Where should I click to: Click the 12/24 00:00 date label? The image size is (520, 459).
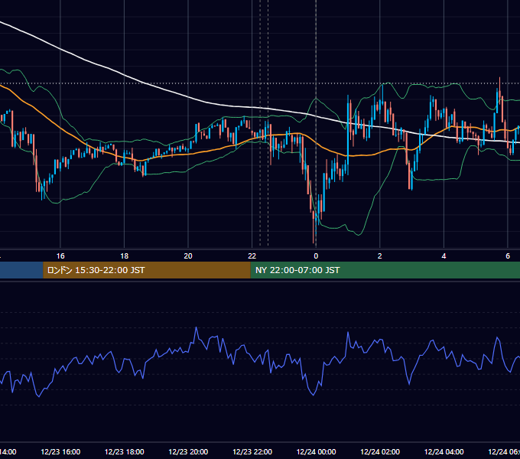click(x=316, y=451)
